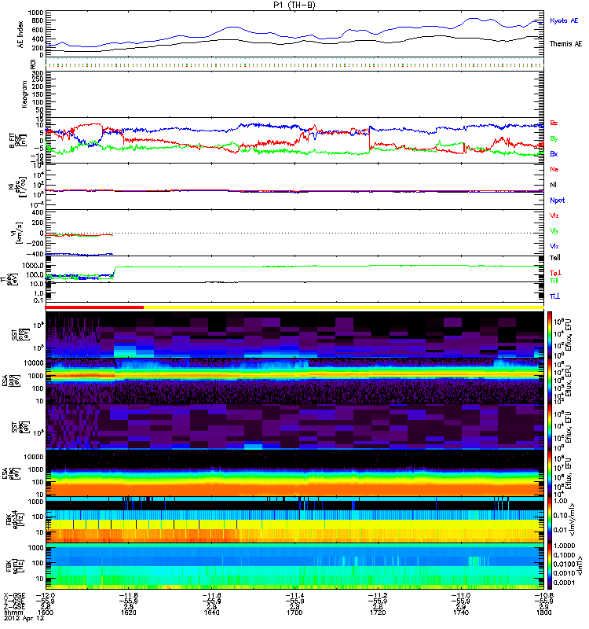This screenshot has width=589, height=629.
Task: Select the blue Ti⊥ temperature label
Action: (x=554, y=296)
